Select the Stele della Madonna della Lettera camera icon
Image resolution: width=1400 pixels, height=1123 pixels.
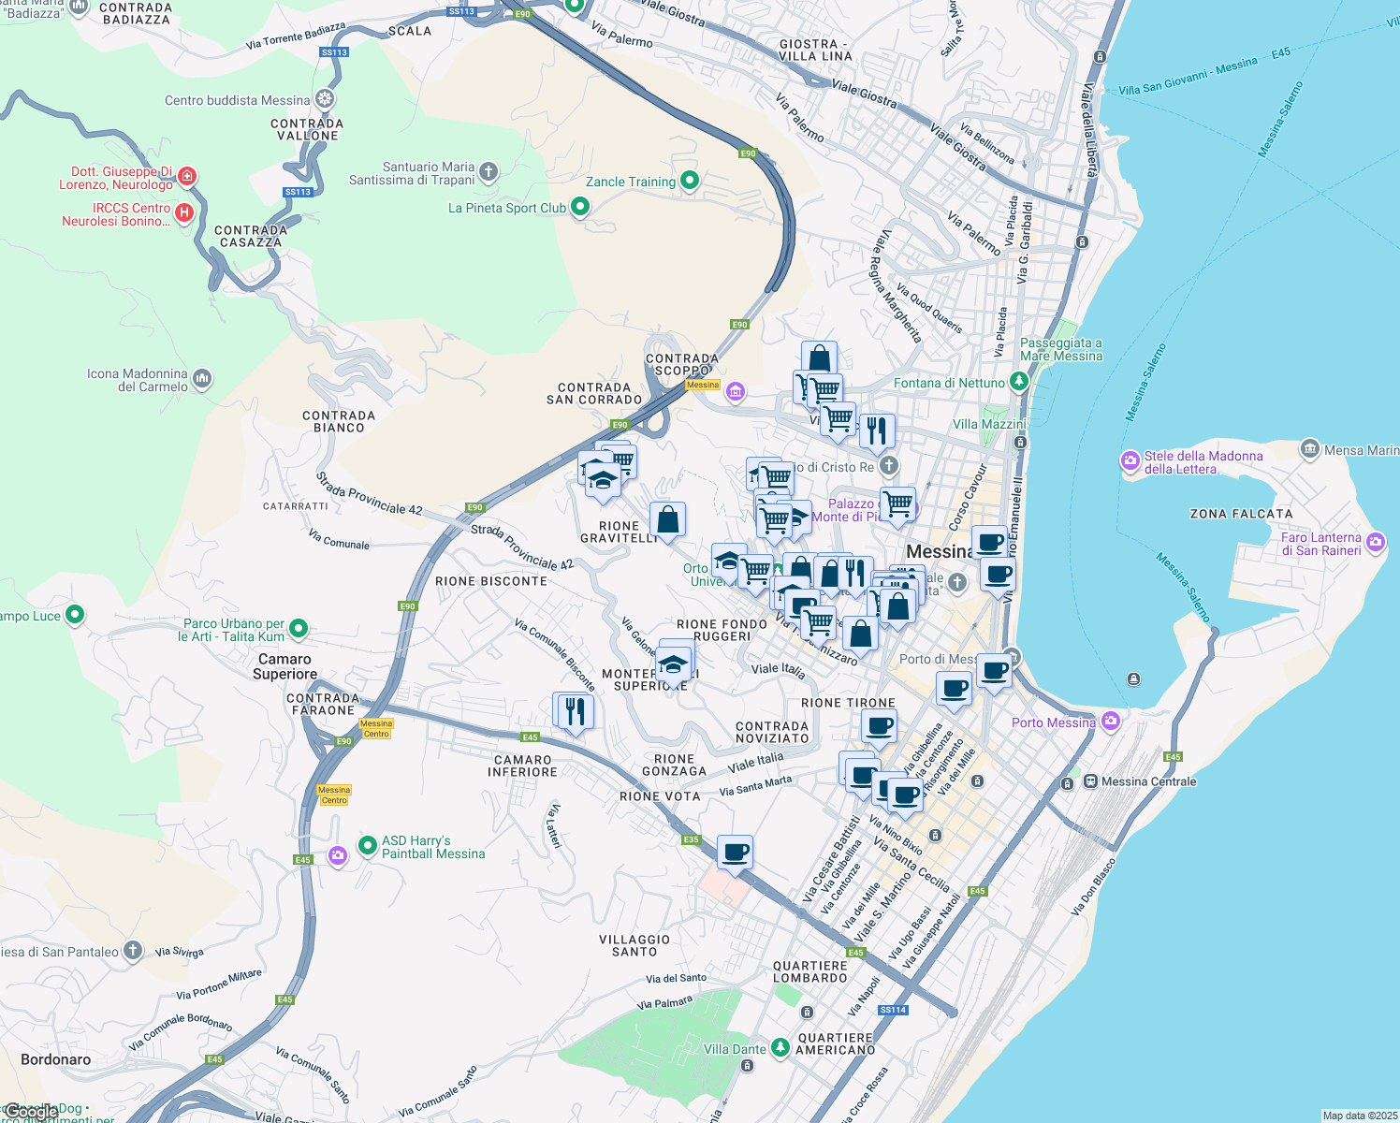click(1130, 460)
